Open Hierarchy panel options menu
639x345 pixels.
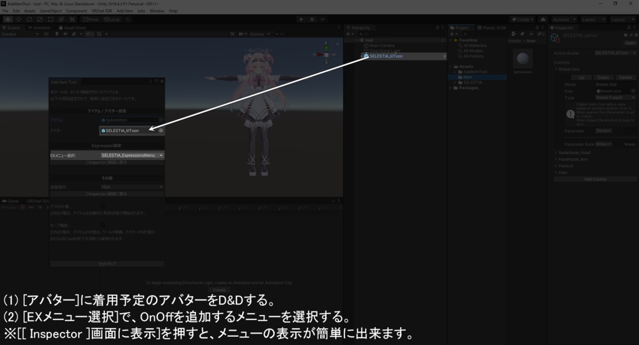(443, 27)
